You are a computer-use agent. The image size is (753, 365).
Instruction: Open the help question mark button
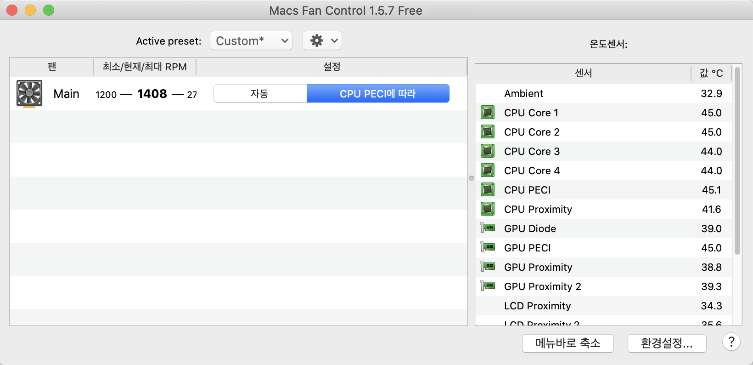tap(731, 342)
